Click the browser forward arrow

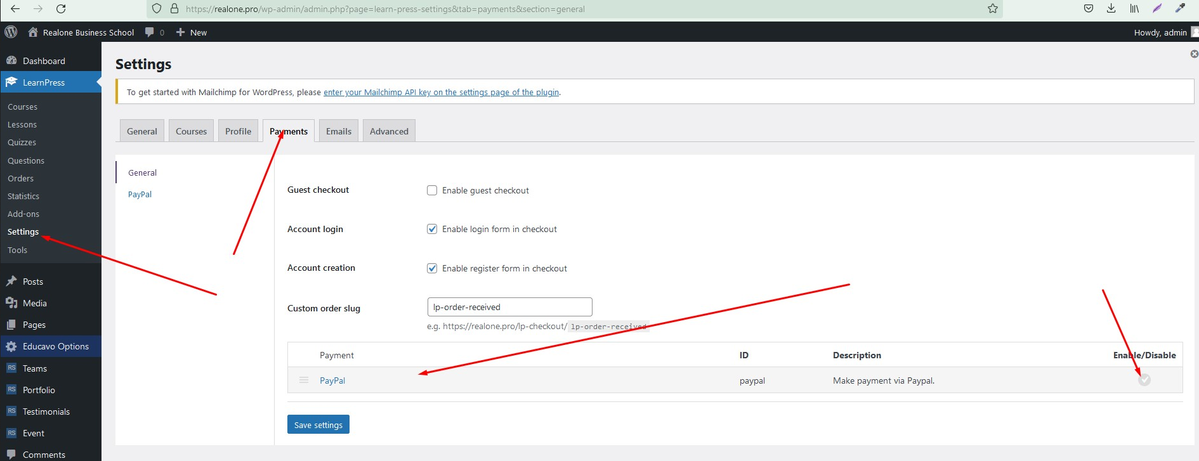point(38,9)
